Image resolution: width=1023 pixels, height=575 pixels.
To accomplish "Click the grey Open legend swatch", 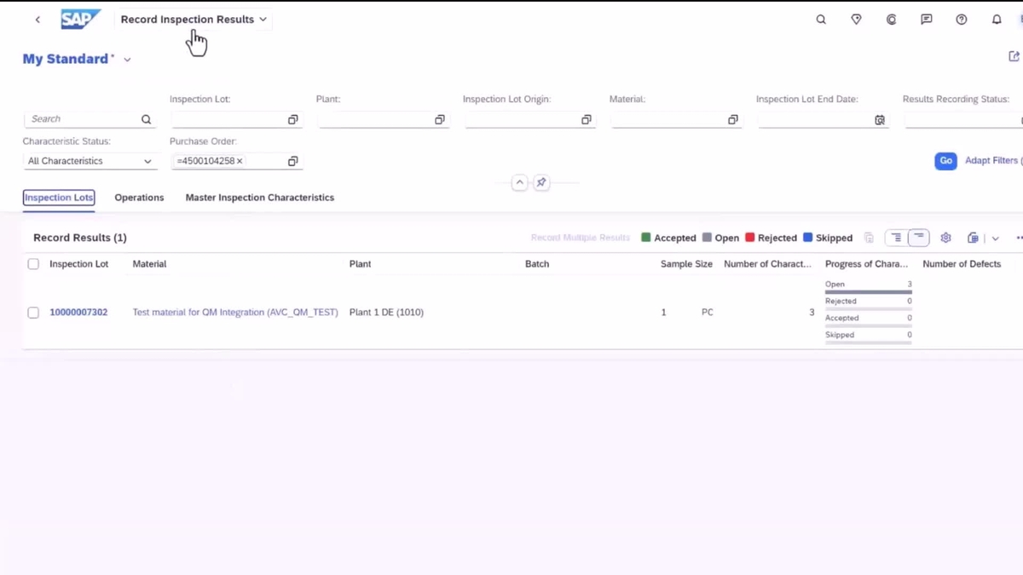I will pos(707,238).
